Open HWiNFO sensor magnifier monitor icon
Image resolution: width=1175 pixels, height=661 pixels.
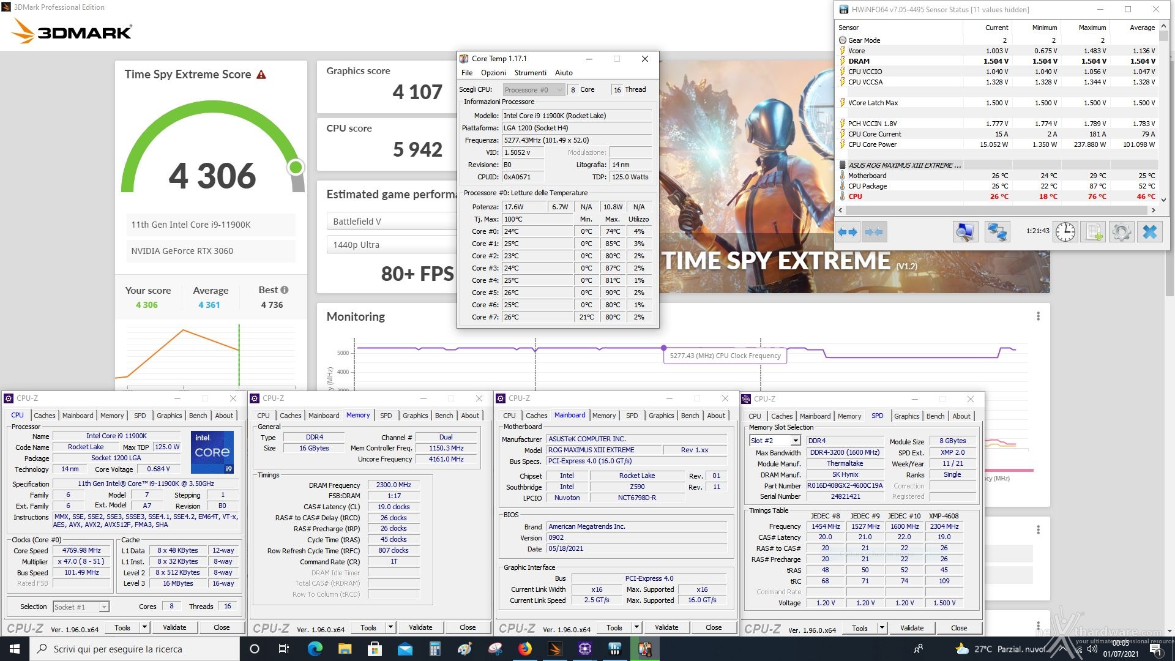(x=965, y=232)
